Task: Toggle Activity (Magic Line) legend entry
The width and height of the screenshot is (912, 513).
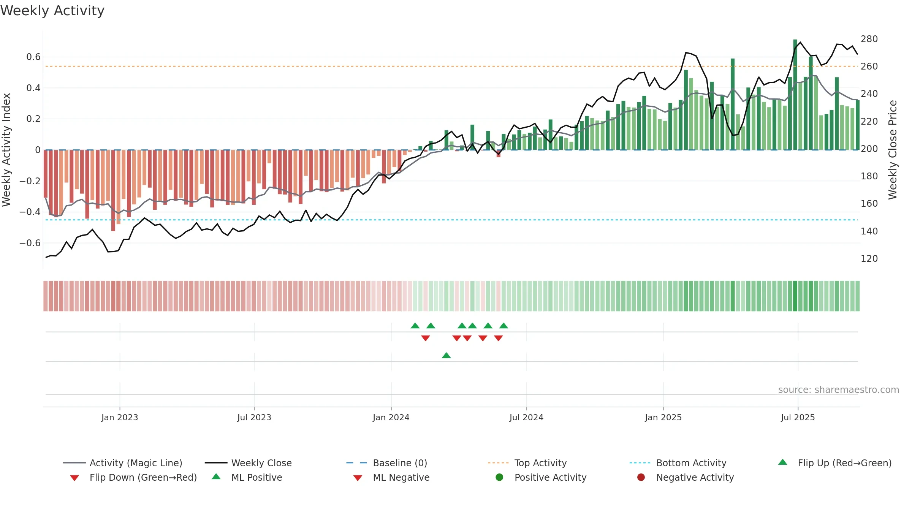Action: pos(123,463)
